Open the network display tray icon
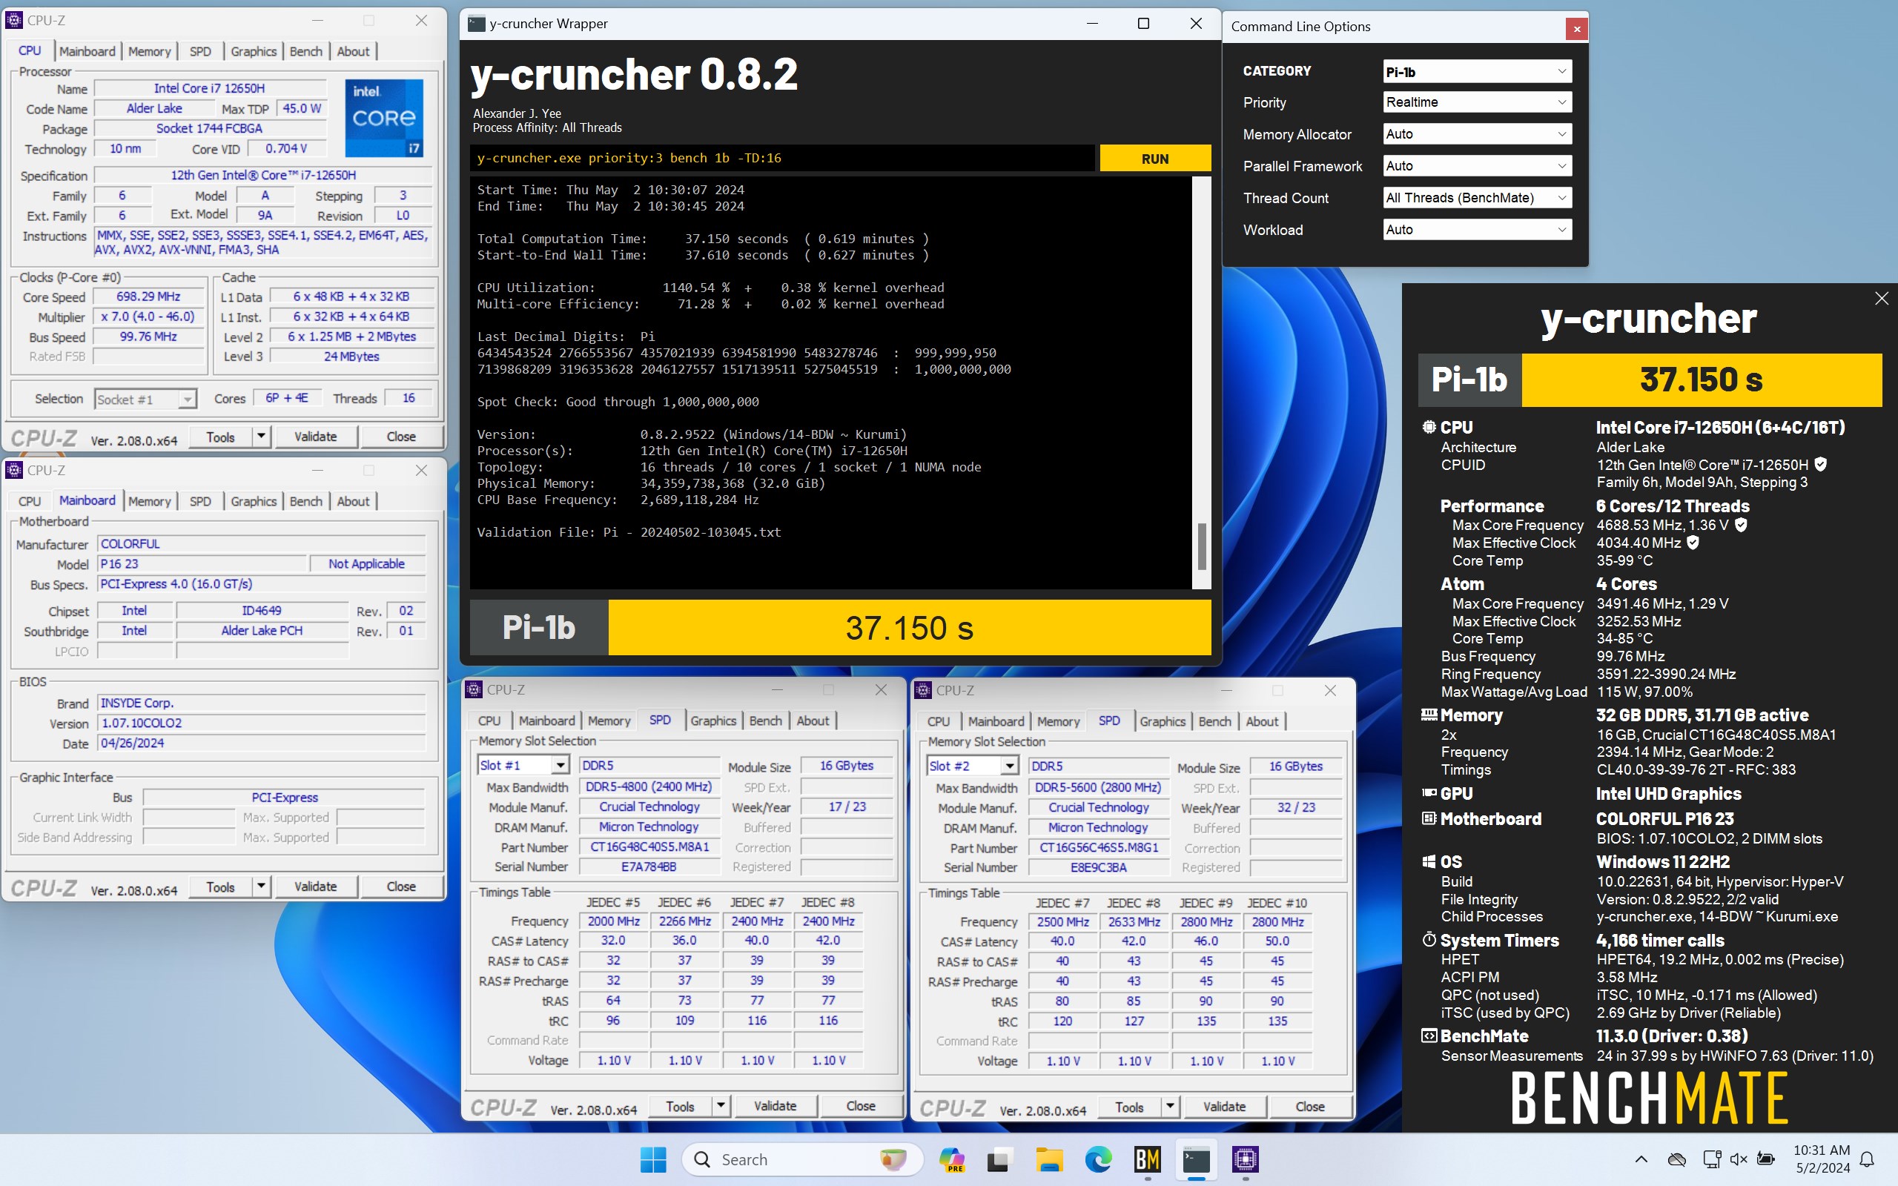 point(1711,1159)
